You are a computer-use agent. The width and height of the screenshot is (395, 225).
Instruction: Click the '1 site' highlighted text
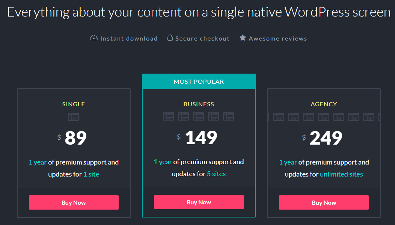[91, 174]
